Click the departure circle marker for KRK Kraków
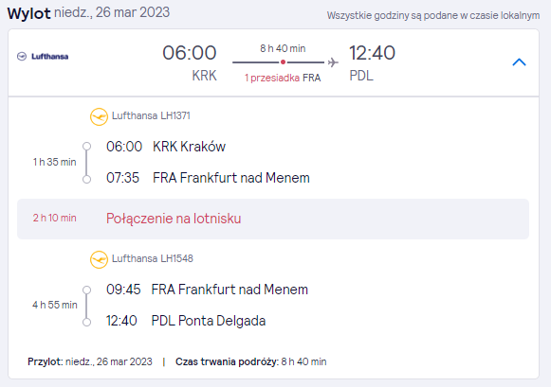Screen dimensions: 551x387 87,146
